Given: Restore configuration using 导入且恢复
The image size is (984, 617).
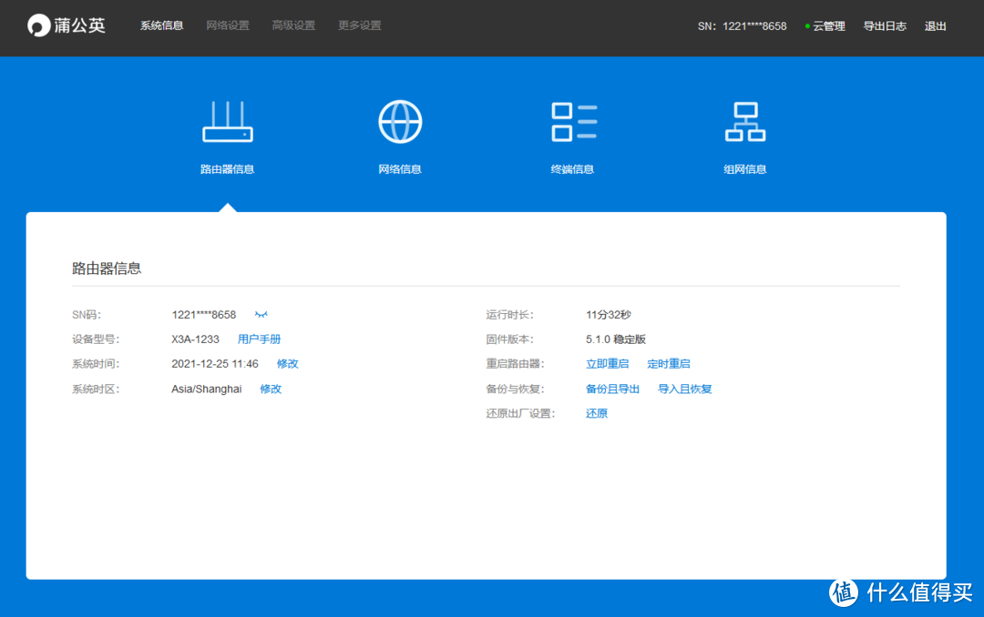Looking at the screenshot, I should coord(684,388).
